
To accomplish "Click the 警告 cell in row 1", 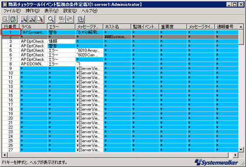I will pyautogui.click(x=61, y=32).
